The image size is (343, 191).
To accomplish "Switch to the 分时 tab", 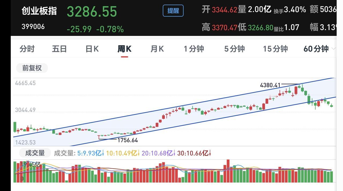I will coord(27,49).
